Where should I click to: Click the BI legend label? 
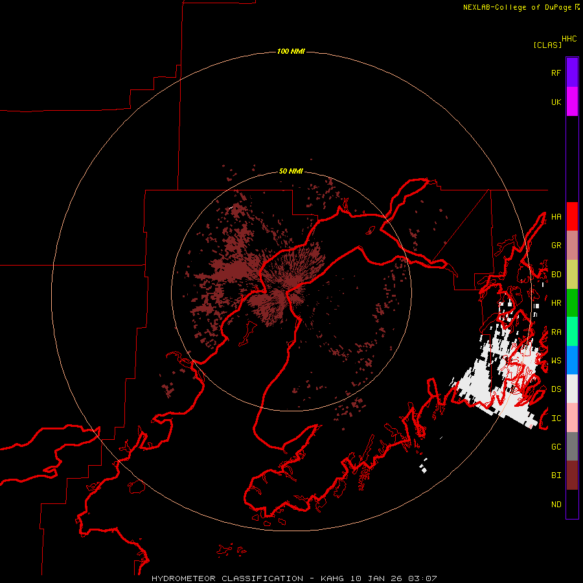[556, 475]
